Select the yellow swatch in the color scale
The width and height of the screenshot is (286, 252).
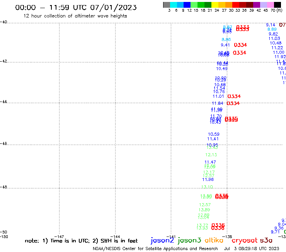click(215, 5)
